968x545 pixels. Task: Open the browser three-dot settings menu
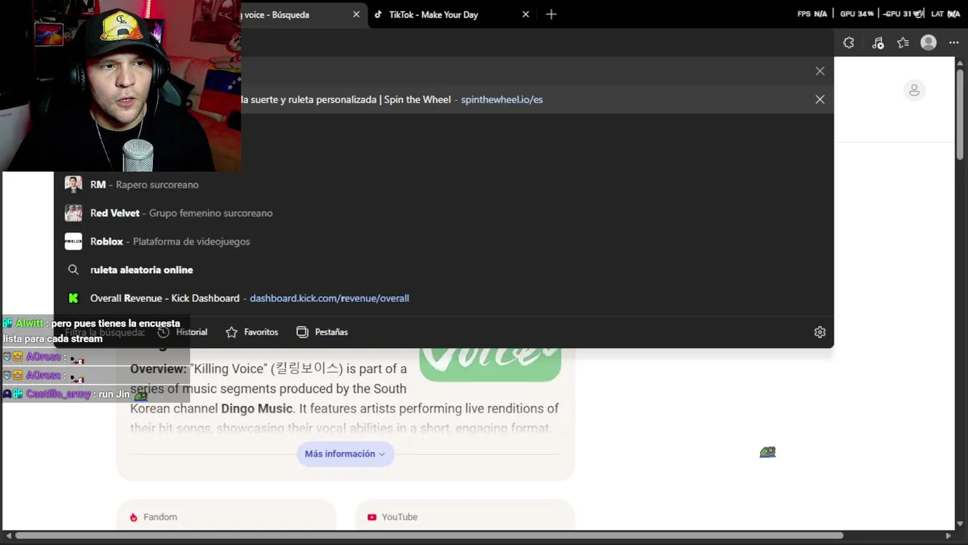(954, 43)
